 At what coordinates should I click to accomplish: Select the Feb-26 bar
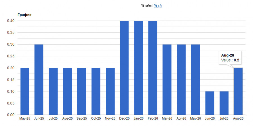(x=153, y=68)
